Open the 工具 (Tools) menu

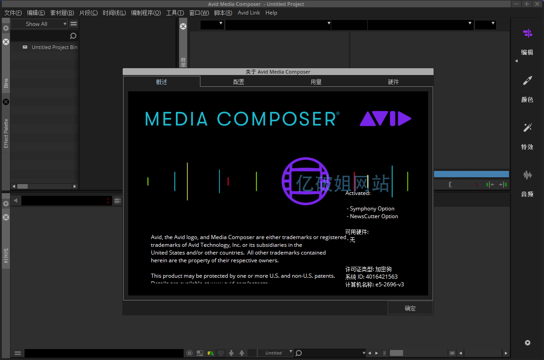pyautogui.click(x=175, y=13)
